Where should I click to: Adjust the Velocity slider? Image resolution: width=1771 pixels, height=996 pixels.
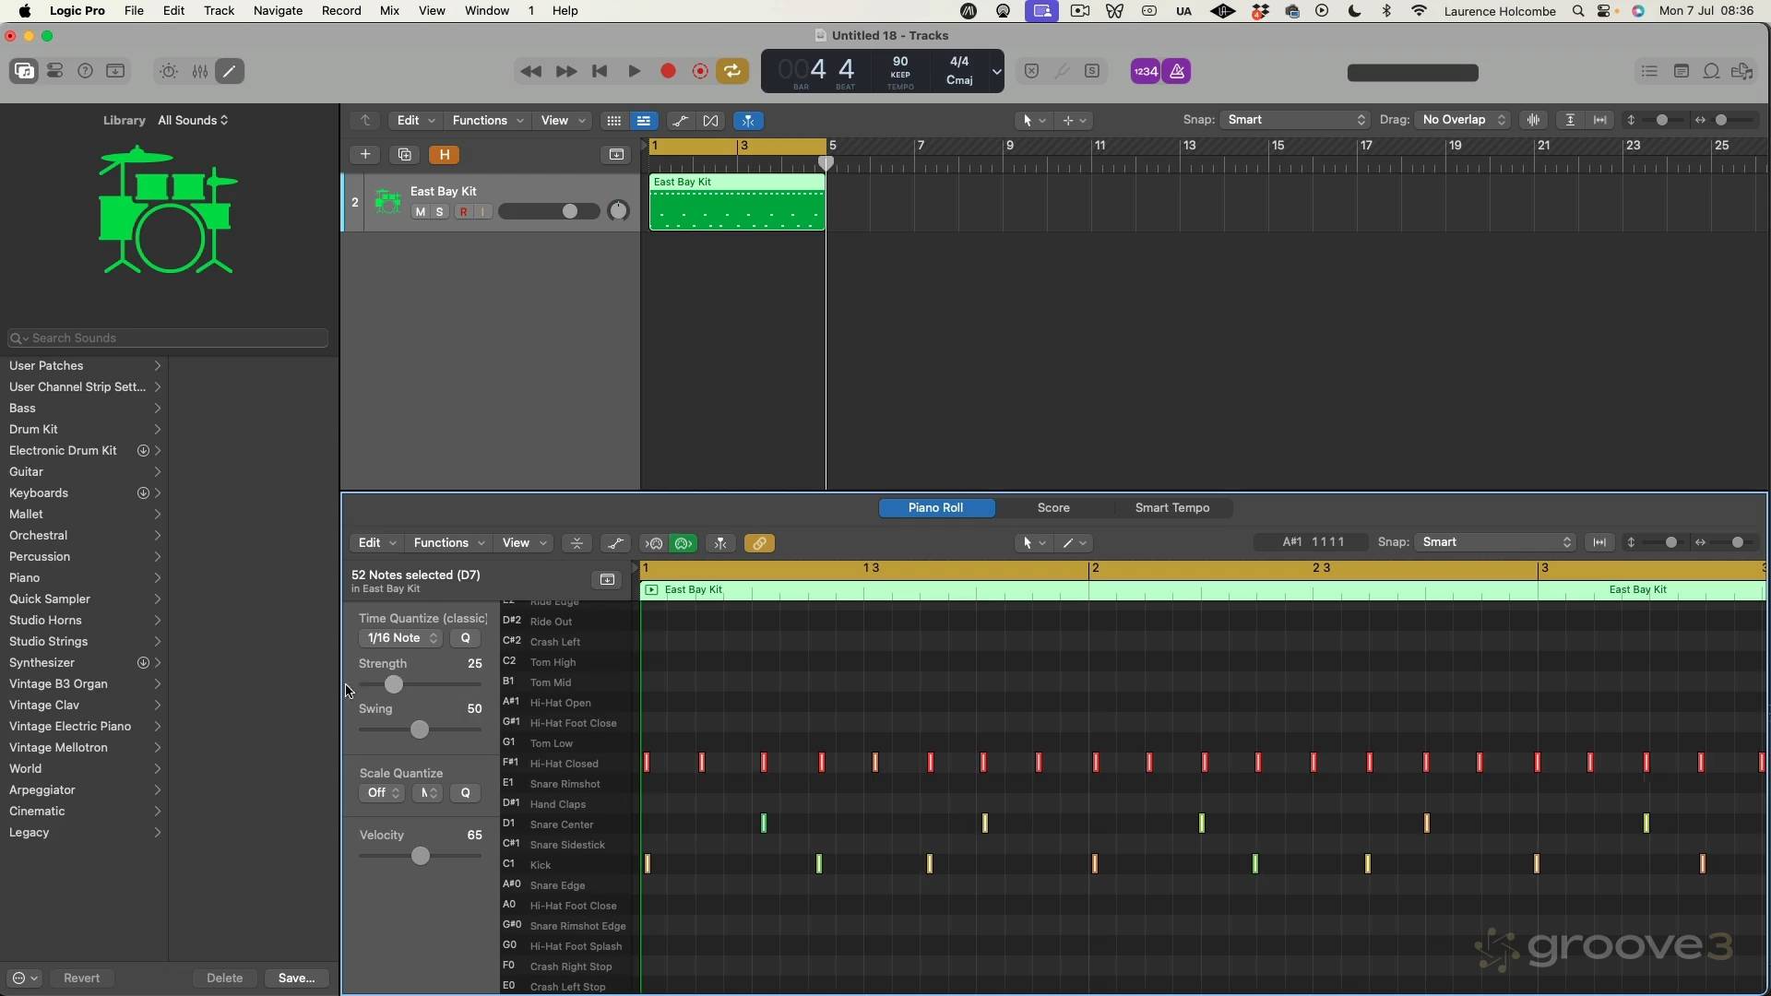tap(421, 856)
